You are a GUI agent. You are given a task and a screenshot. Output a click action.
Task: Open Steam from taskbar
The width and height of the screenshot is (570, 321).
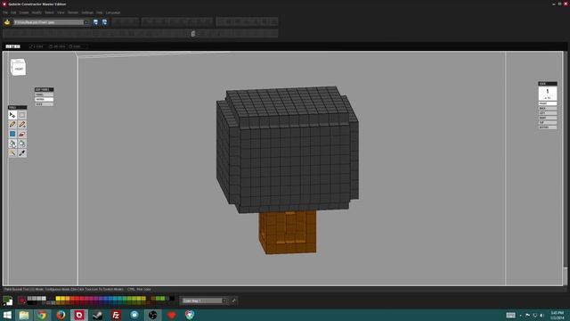97,315
